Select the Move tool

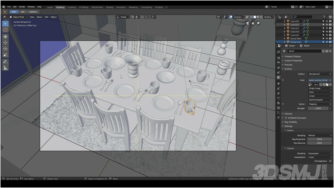[5, 43]
